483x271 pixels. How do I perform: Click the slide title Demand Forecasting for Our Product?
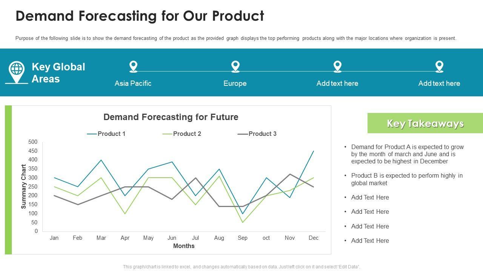pyautogui.click(x=140, y=16)
